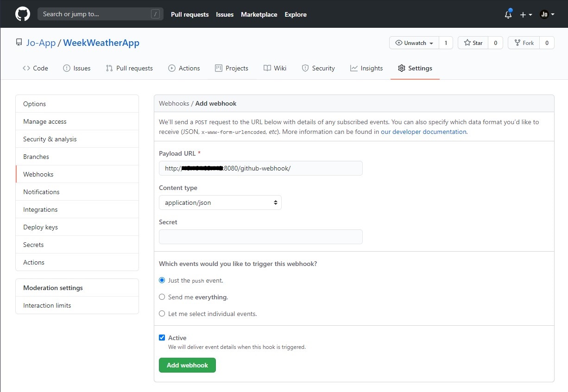Viewport: 568px width, 392px height.
Task: Switch to the Code tab
Action: click(35, 68)
